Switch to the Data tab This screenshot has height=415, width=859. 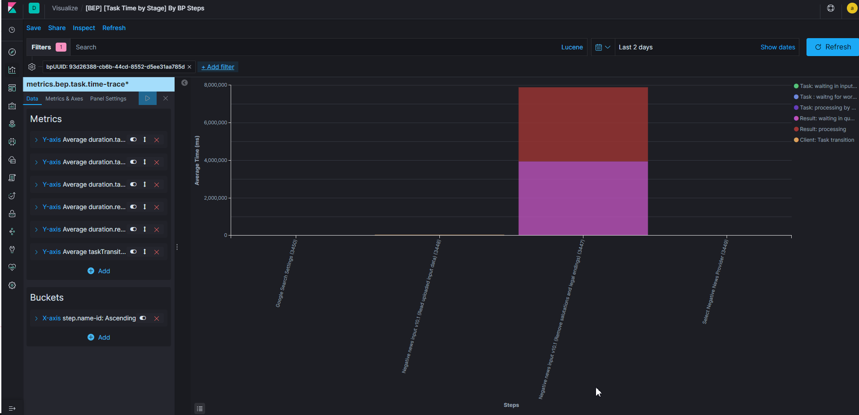(x=32, y=99)
